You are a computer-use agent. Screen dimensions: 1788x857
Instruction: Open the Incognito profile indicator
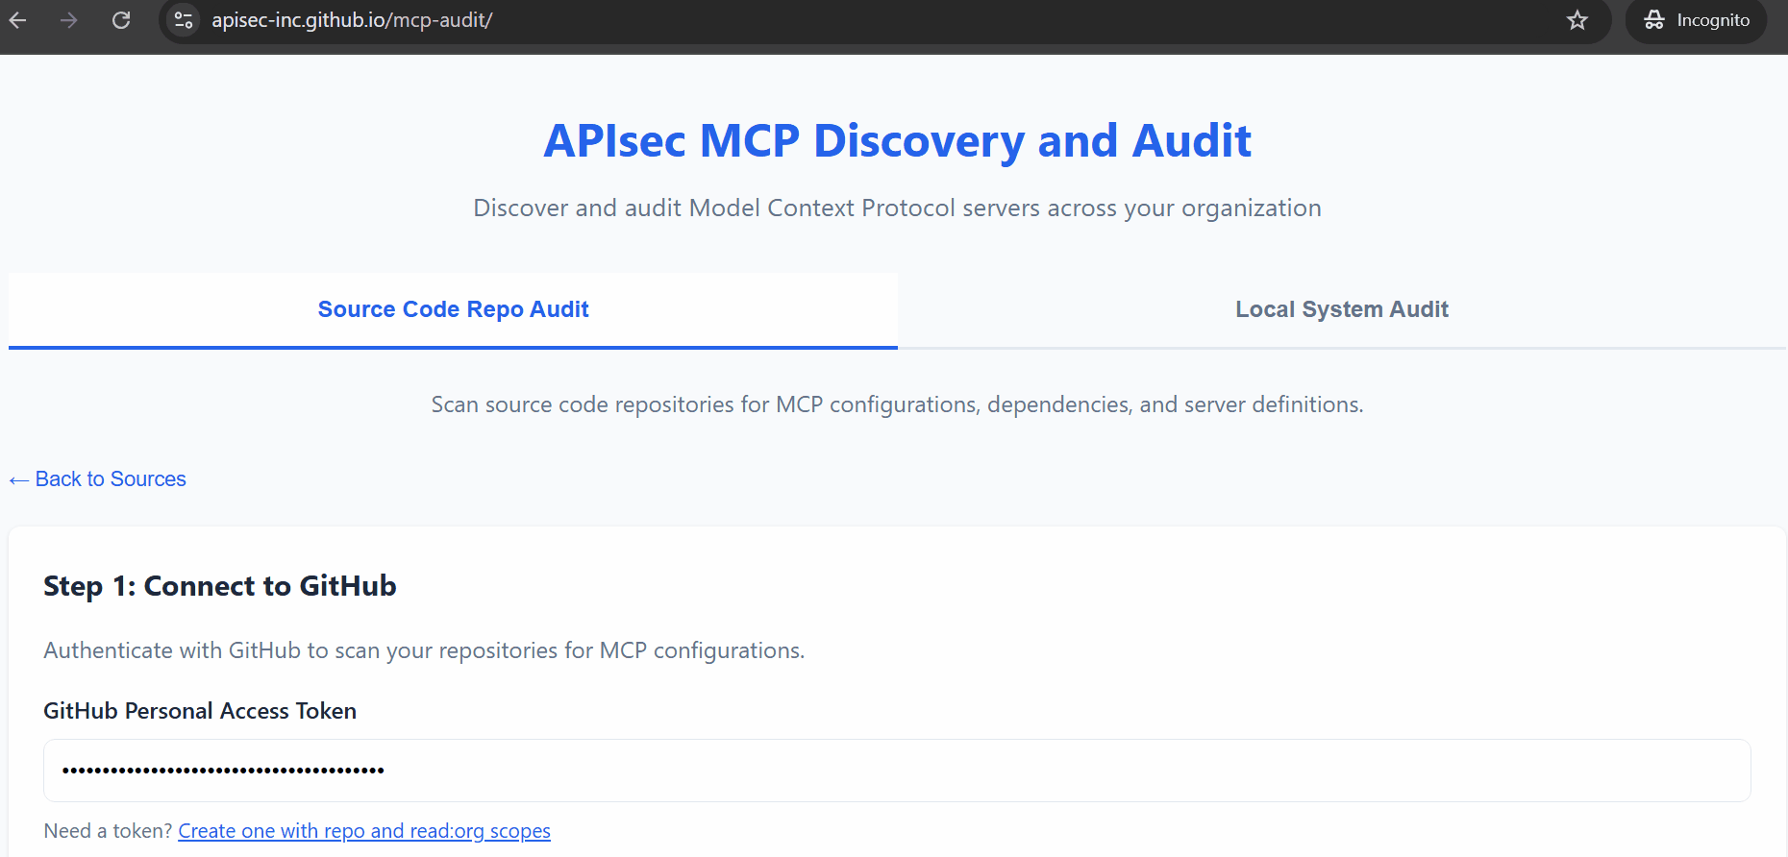[1697, 20]
